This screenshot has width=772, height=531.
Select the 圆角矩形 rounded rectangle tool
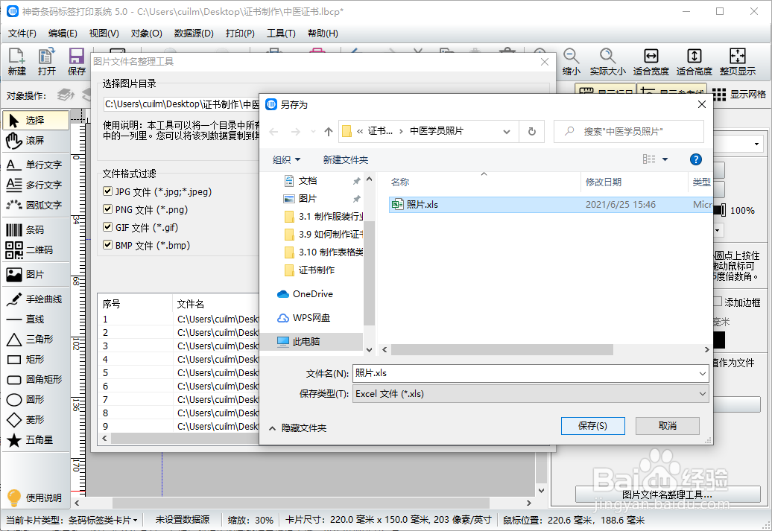click(36, 379)
